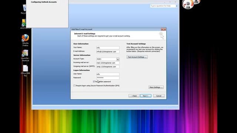The width and height of the screenshot is (237, 133).
Task: Open the Mozilla Firefox desktop shortcut
Action: (25, 40)
